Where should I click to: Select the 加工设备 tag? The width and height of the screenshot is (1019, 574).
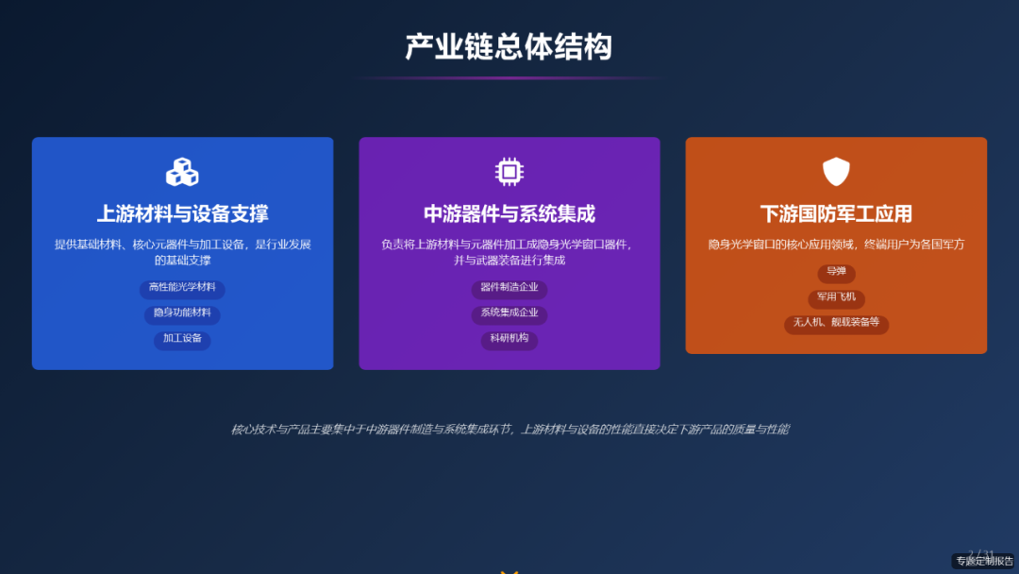(181, 341)
